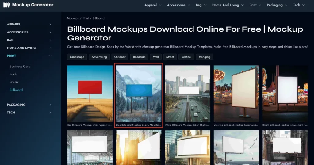Click the Mockup Generator logo icon
Screen dimensions: 314x165
pyautogui.click(x=6, y=5)
